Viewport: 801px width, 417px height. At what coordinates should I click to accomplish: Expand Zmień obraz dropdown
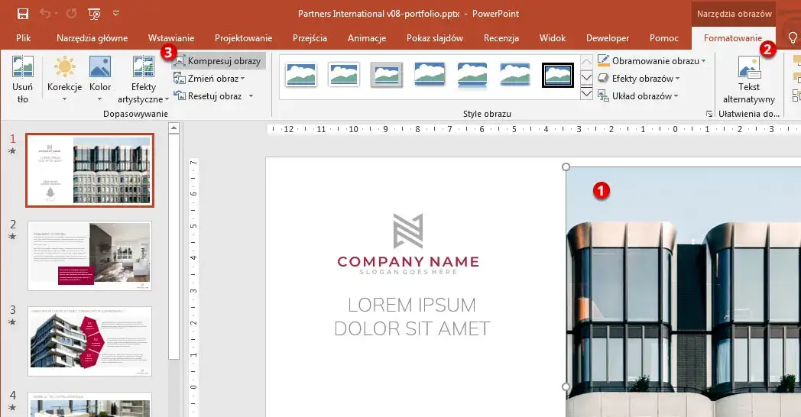(242, 79)
